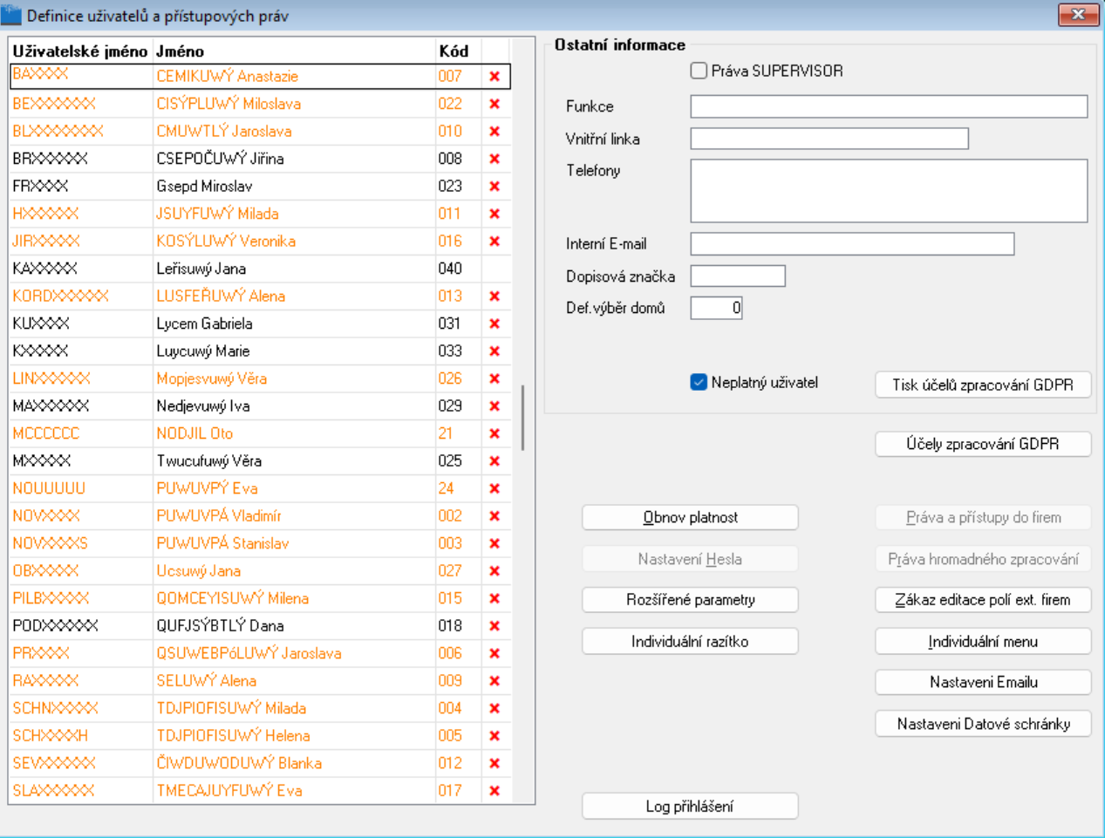
Task: Click the red X icon for CEMIKUWÝ Anastazie
Action: [495, 77]
